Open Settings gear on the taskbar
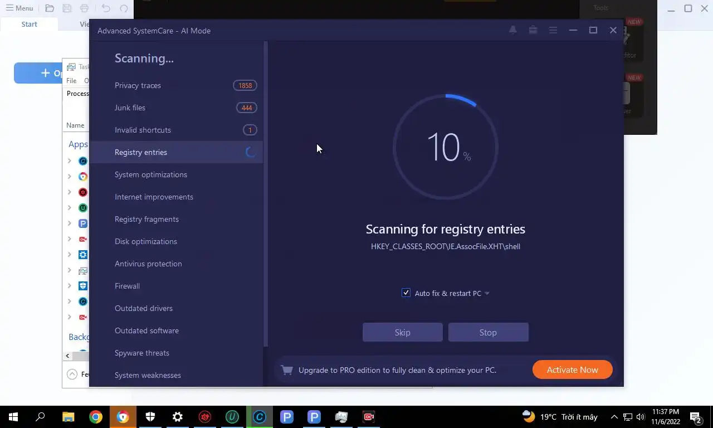Viewport: 713px width, 428px height. tap(178, 417)
